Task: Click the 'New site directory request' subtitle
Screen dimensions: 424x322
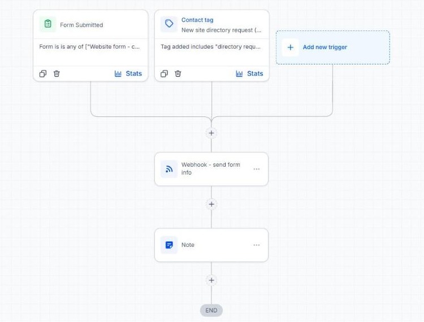Action: point(222,30)
